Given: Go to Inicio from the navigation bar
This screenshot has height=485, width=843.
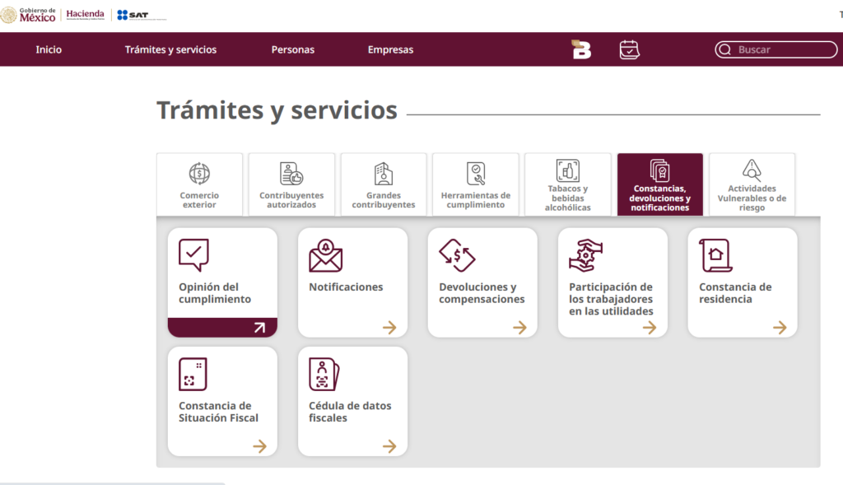Looking at the screenshot, I should (x=49, y=49).
